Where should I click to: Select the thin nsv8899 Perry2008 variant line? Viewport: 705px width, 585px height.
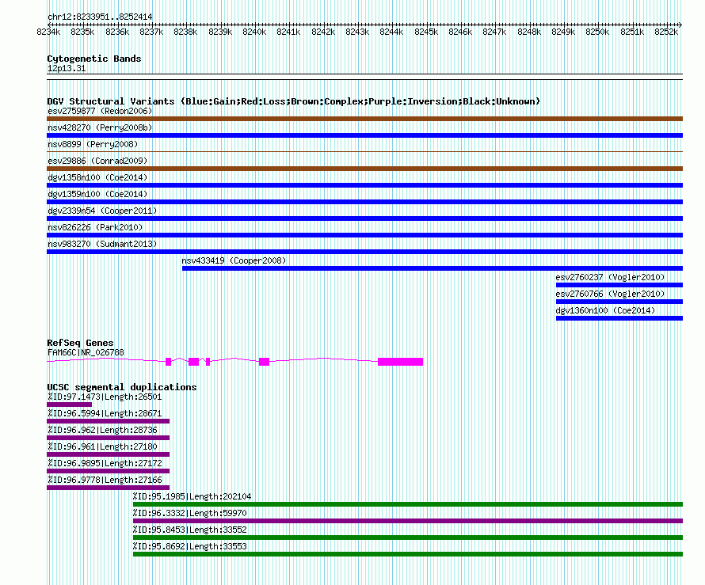point(364,152)
